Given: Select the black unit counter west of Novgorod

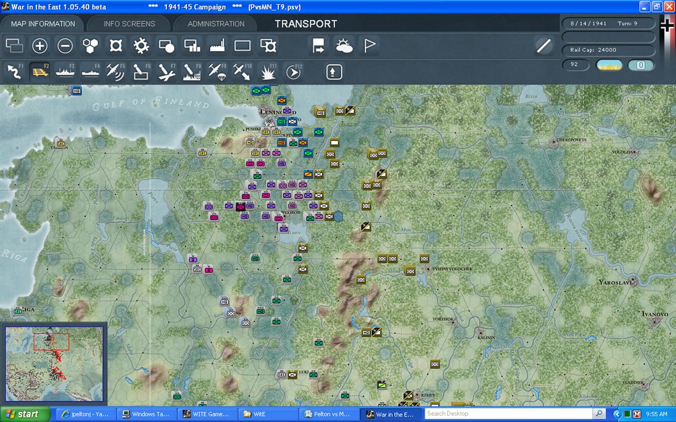Looking at the screenshot, I should [241, 207].
